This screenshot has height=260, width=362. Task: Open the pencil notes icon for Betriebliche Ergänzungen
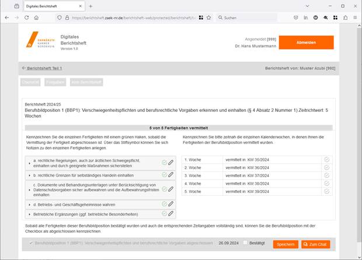pos(170,213)
